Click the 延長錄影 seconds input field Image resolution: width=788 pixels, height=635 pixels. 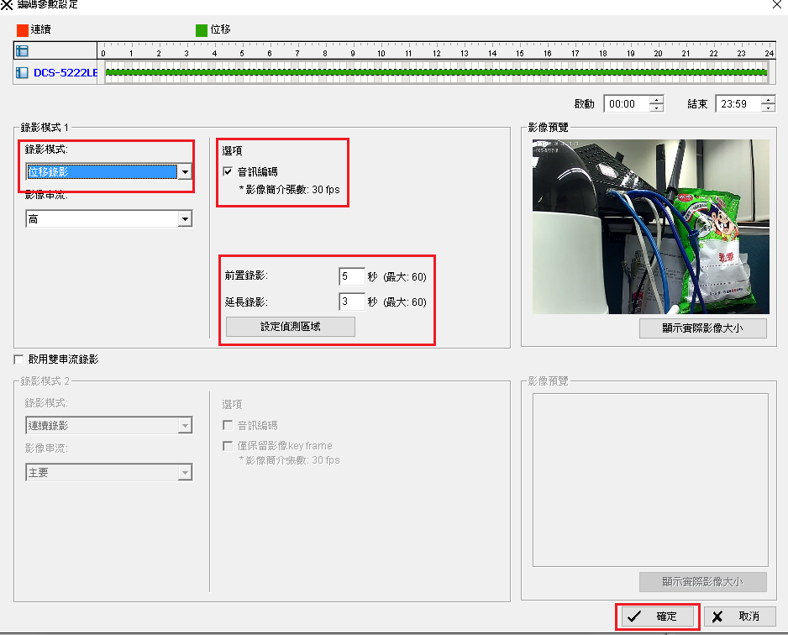[x=351, y=302]
